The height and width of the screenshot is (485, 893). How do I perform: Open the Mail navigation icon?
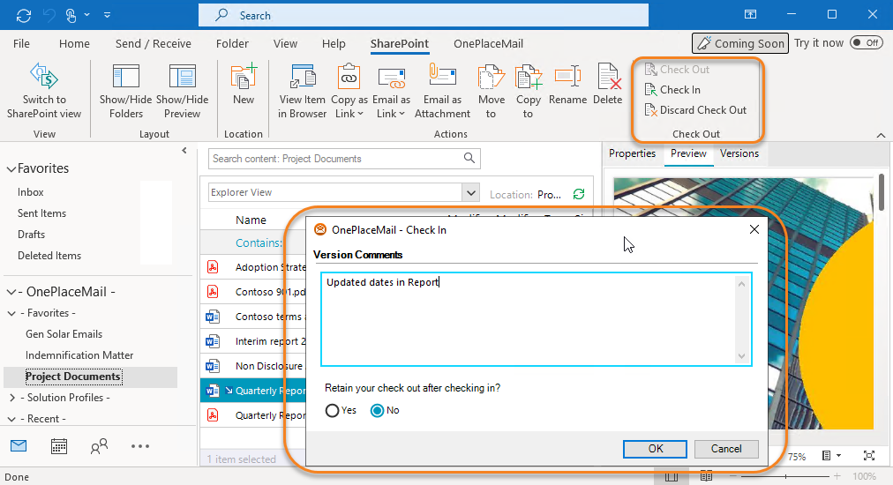(x=19, y=445)
